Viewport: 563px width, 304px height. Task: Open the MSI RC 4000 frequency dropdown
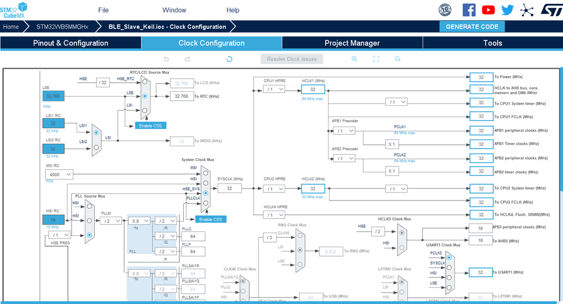click(59, 175)
